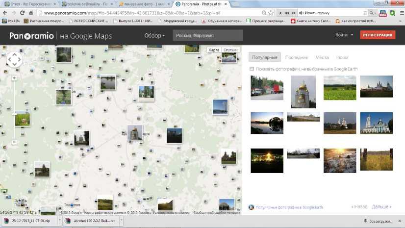Click the Mail.Ru bookmark icon

pyautogui.click(x=4, y=21)
